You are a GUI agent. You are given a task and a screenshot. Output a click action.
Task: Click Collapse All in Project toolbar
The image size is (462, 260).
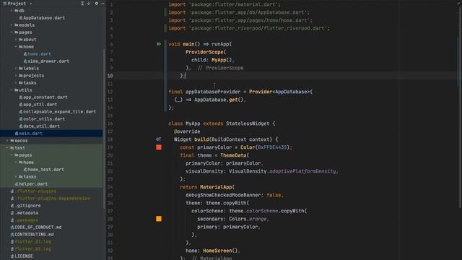[89, 3]
